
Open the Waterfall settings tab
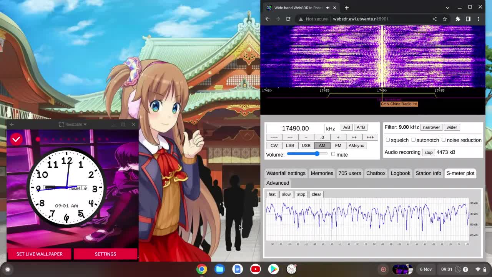pyautogui.click(x=286, y=173)
